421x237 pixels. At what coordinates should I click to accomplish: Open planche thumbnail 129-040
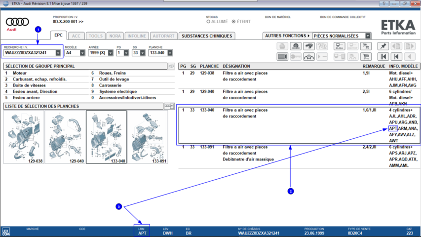[65, 137]
